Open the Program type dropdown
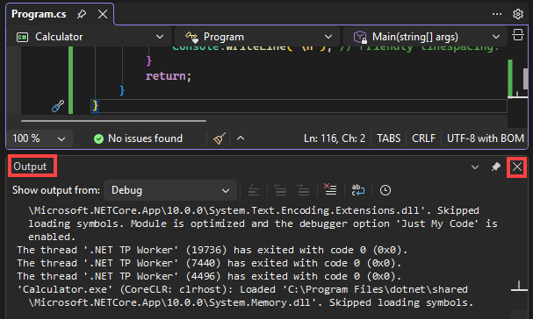533x319 pixels. coord(257,37)
